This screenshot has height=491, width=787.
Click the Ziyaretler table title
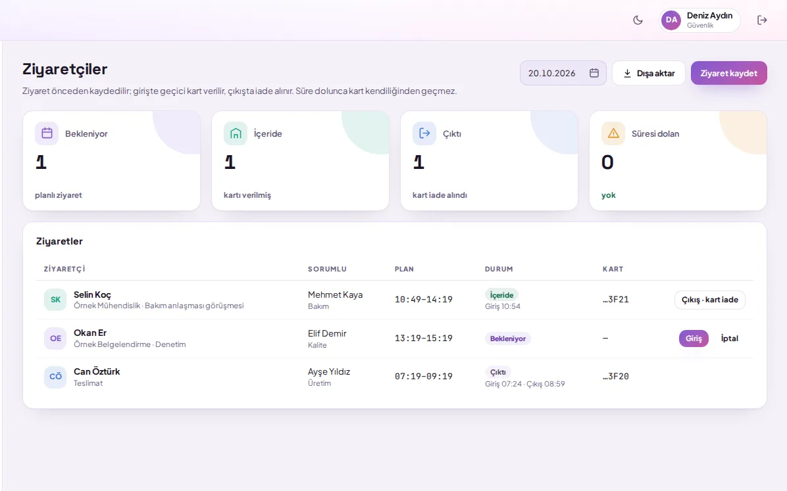click(x=59, y=241)
